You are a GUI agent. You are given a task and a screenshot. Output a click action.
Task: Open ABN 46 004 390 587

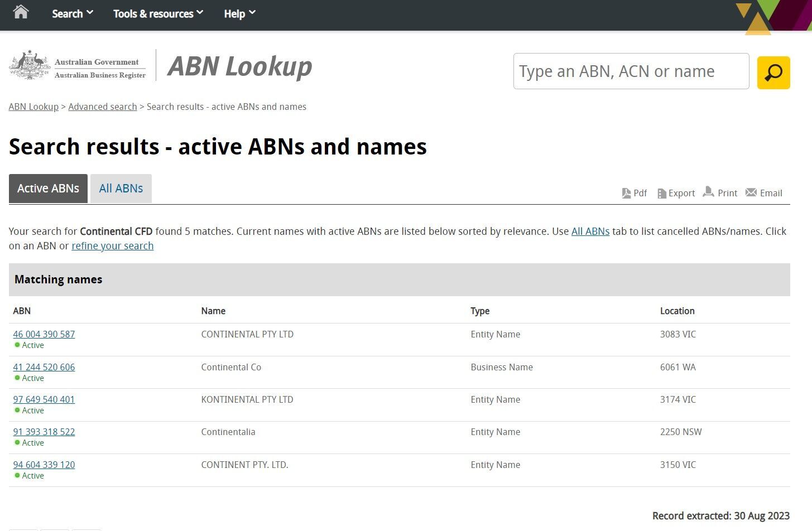point(44,334)
